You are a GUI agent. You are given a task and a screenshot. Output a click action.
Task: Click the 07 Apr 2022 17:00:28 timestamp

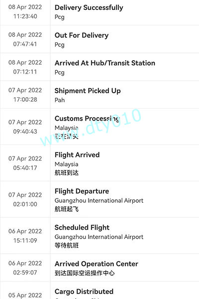25,95
